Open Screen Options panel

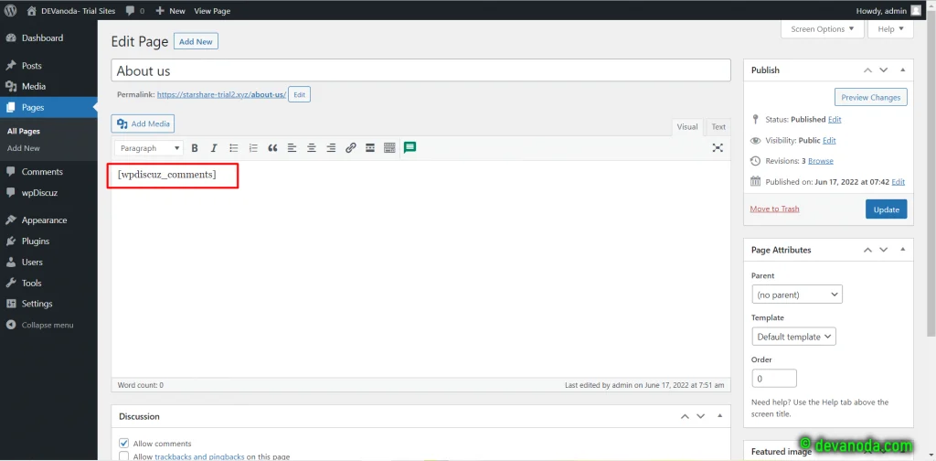[822, 28]
